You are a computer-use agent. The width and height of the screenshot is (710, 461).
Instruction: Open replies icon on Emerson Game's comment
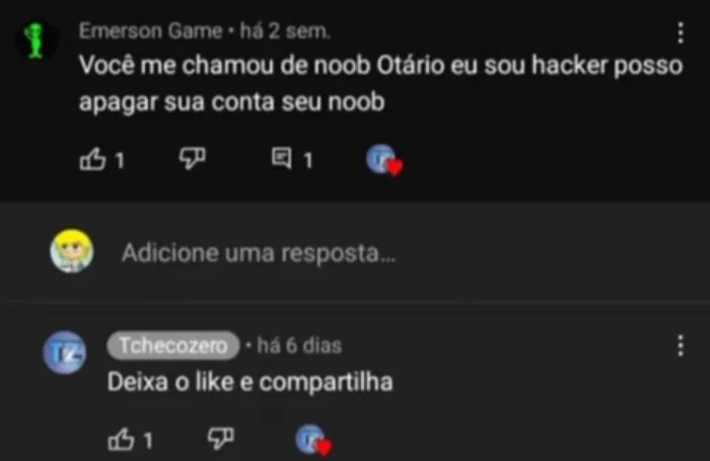pos(282,159)
